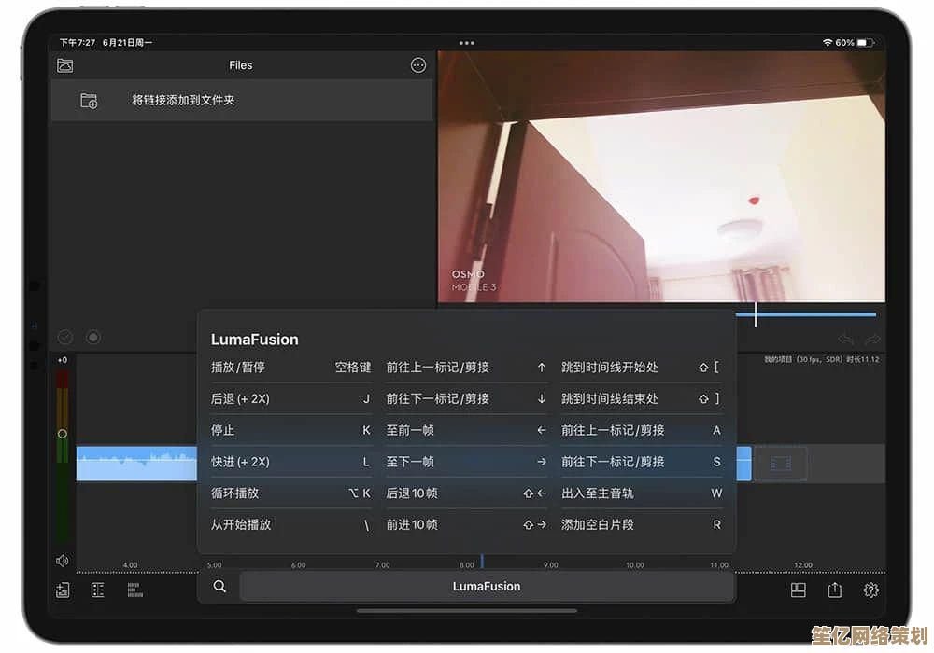Screen dimensions: 934x653
Task: Click '添加空白片段' shortcut entry
Action: [x=642, y=524]
